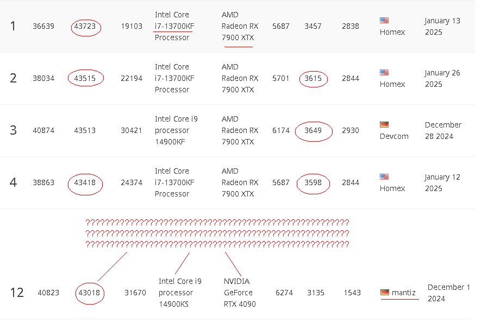Click the circled score 43723
The height and width of the screenshot is (323, 481).
point(86,26)
